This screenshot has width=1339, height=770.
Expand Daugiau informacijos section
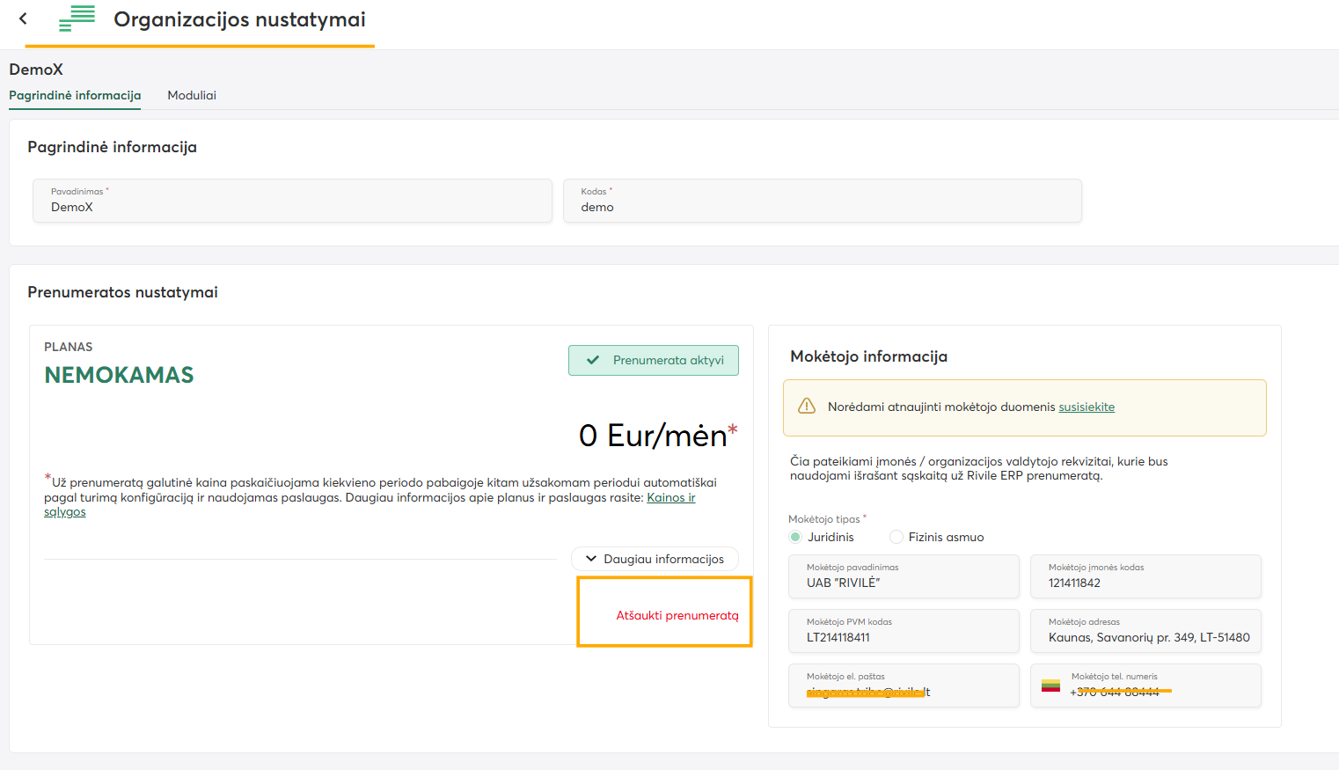click(x=655, y=559)
